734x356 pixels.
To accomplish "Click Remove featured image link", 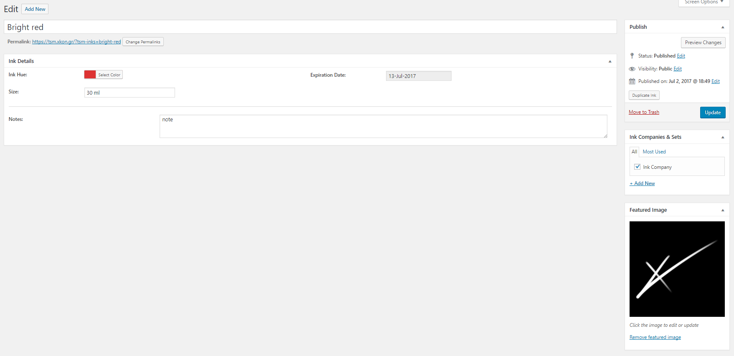I will pos(655,337).
